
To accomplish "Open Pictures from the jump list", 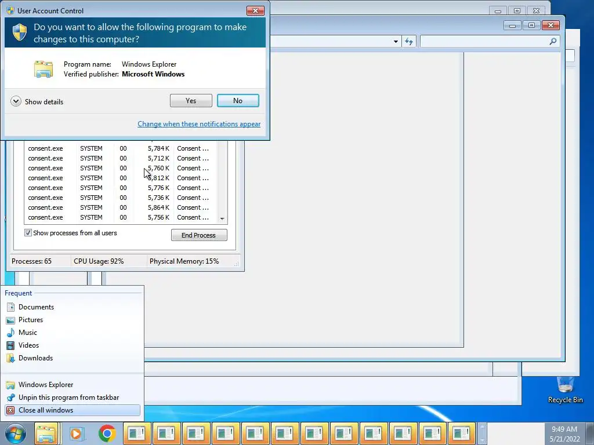I will (73, 320).
